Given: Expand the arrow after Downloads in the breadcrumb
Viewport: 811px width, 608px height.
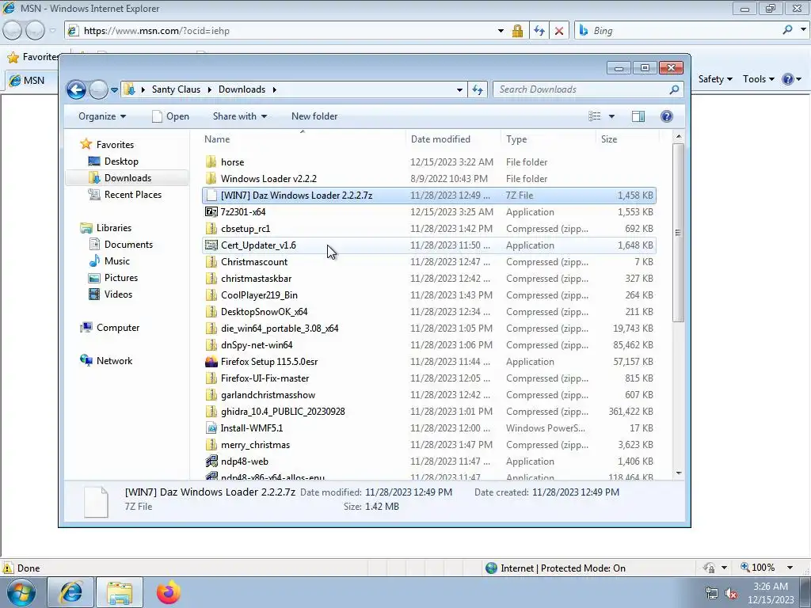Looking at the screenshot, I should click(x=275, y=90).
